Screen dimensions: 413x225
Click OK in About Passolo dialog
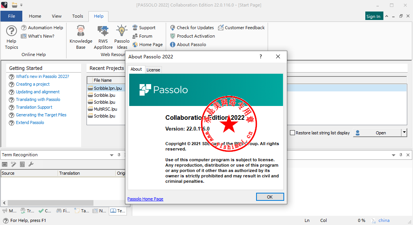tap(270, 197)
